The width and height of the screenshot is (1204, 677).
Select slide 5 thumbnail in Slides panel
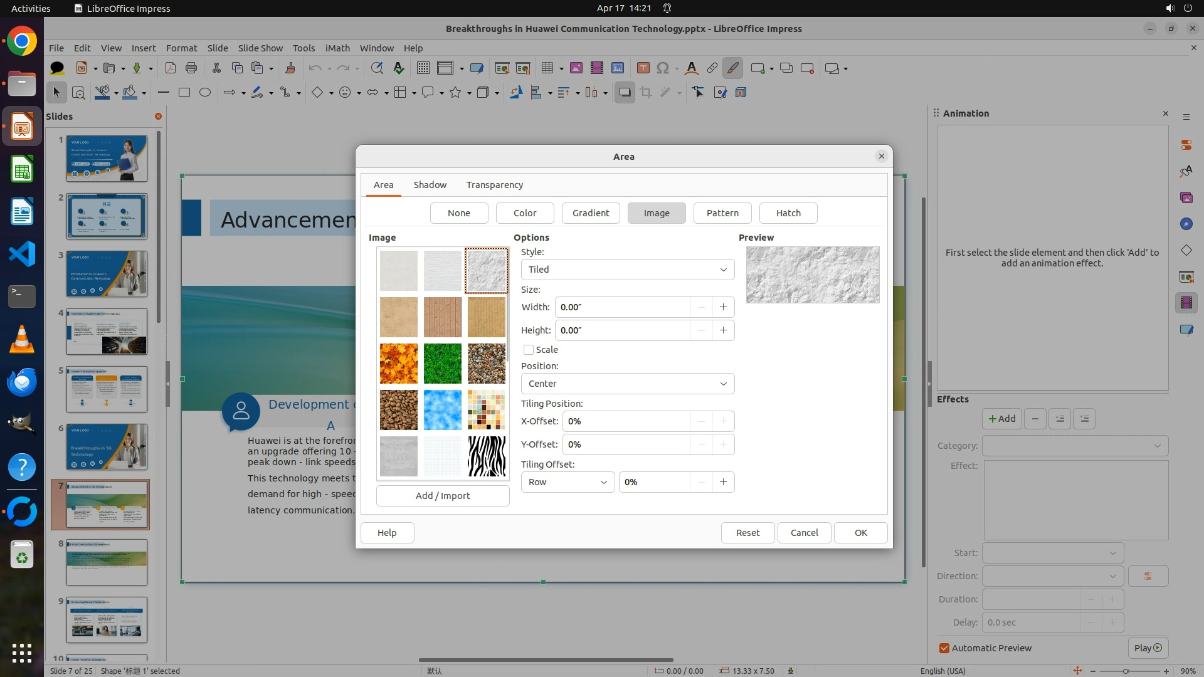point(107,389)
